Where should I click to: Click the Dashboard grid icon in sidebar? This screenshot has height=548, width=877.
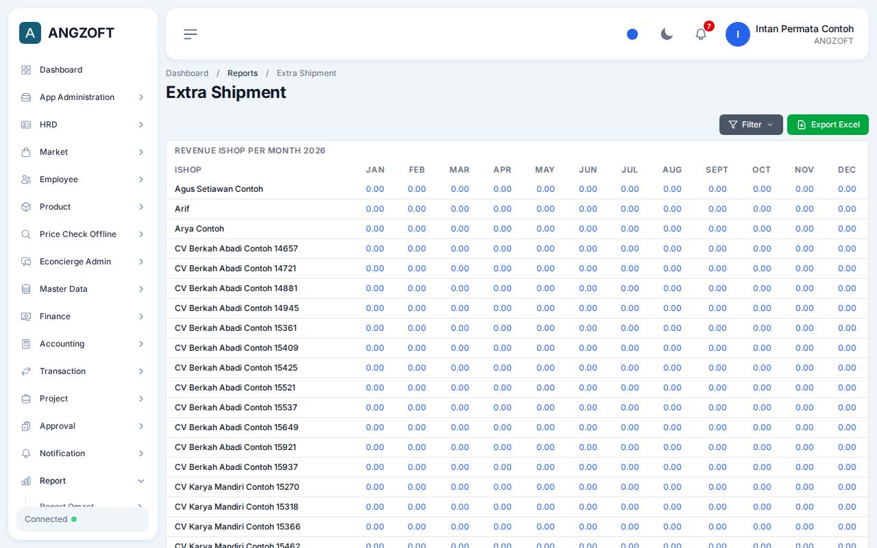(26, 70)
